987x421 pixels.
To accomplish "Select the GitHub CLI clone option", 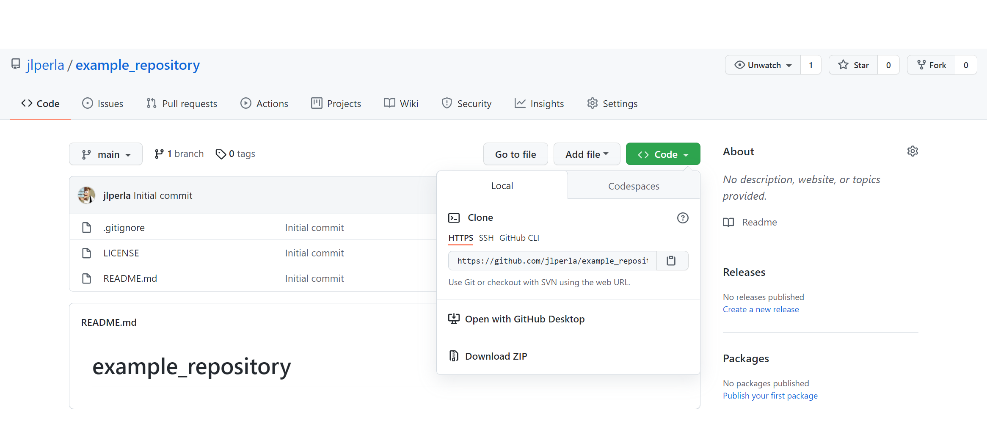I will 519,238.
